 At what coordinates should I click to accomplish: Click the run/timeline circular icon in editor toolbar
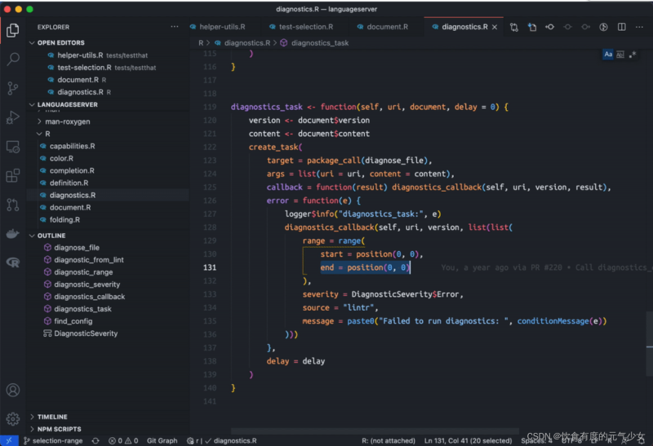[603, 27]
